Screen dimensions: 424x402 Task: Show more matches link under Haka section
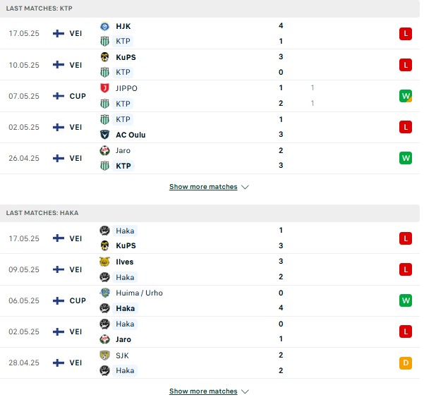203,391
